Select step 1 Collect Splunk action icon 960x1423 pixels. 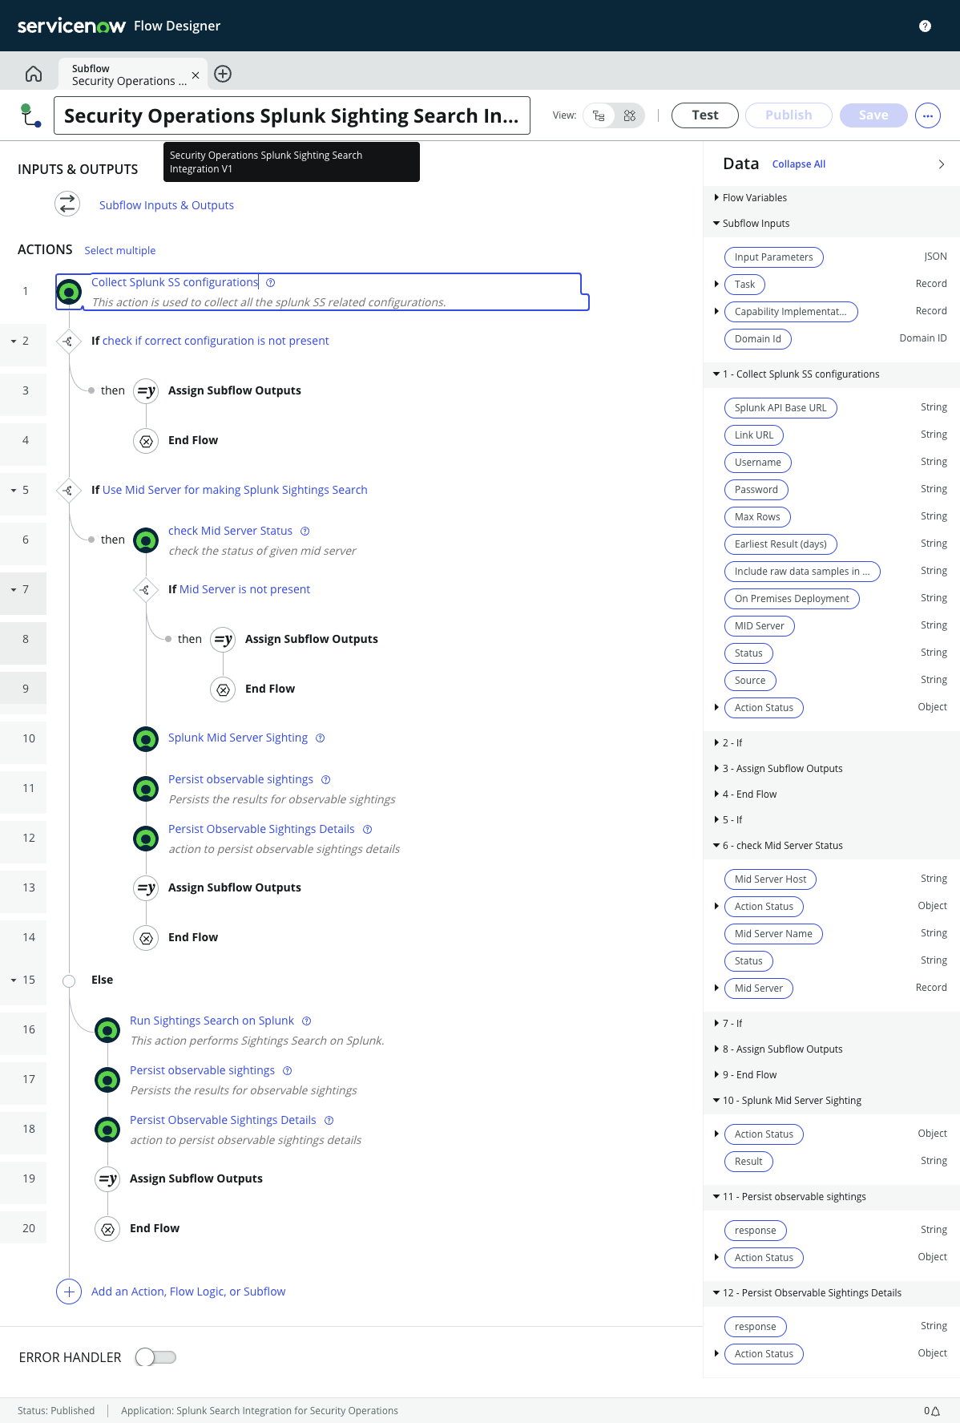[70, 292]
